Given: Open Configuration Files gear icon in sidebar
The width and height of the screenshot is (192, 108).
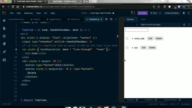Looking at the screenshot, I should pyautogui.click(x=4, y=36).
